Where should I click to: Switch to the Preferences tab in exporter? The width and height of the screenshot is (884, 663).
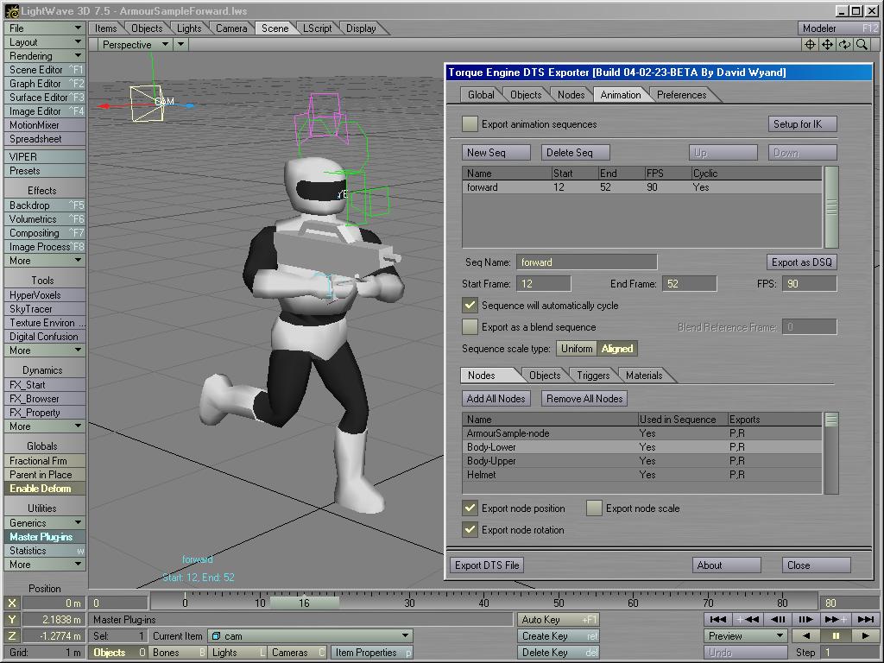tap(681, 95)
